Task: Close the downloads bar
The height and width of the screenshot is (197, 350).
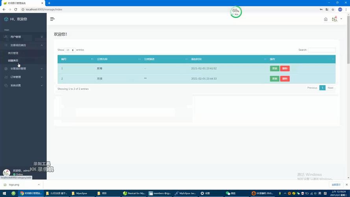Action: pyautogui.click(x=346, y=185)
